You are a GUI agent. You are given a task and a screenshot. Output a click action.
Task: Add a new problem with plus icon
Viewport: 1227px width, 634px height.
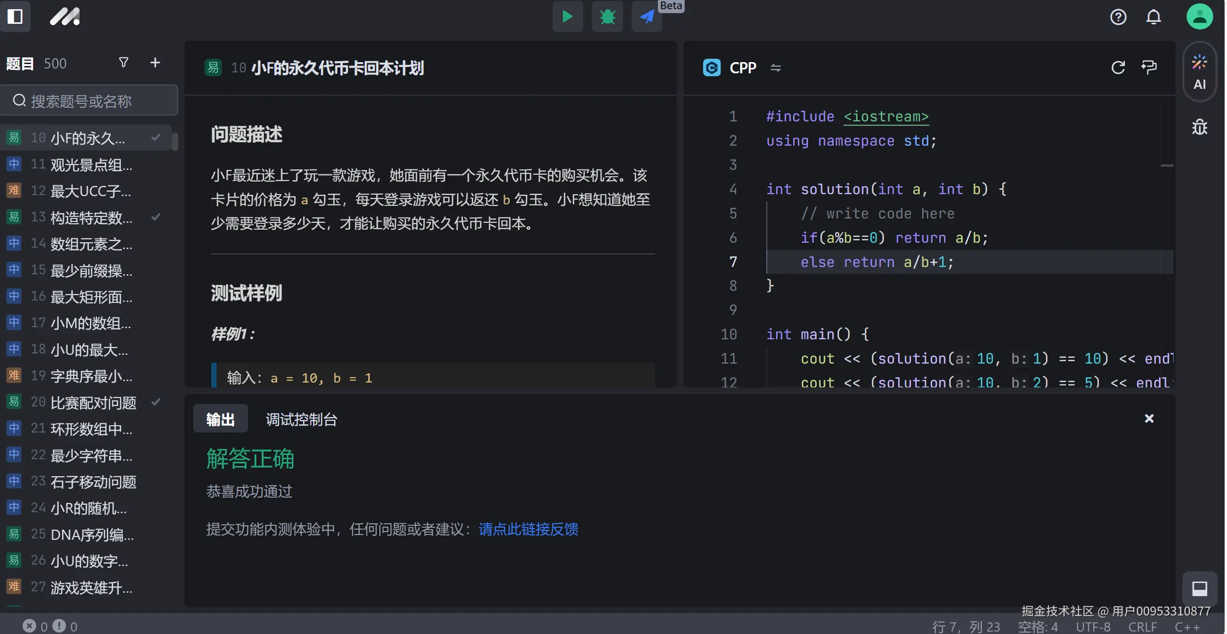155,63
